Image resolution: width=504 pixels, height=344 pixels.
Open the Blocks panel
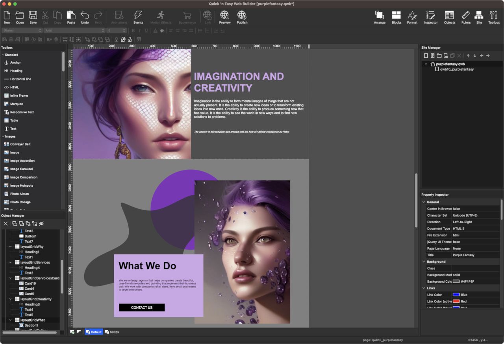click(x=396, y=16)
